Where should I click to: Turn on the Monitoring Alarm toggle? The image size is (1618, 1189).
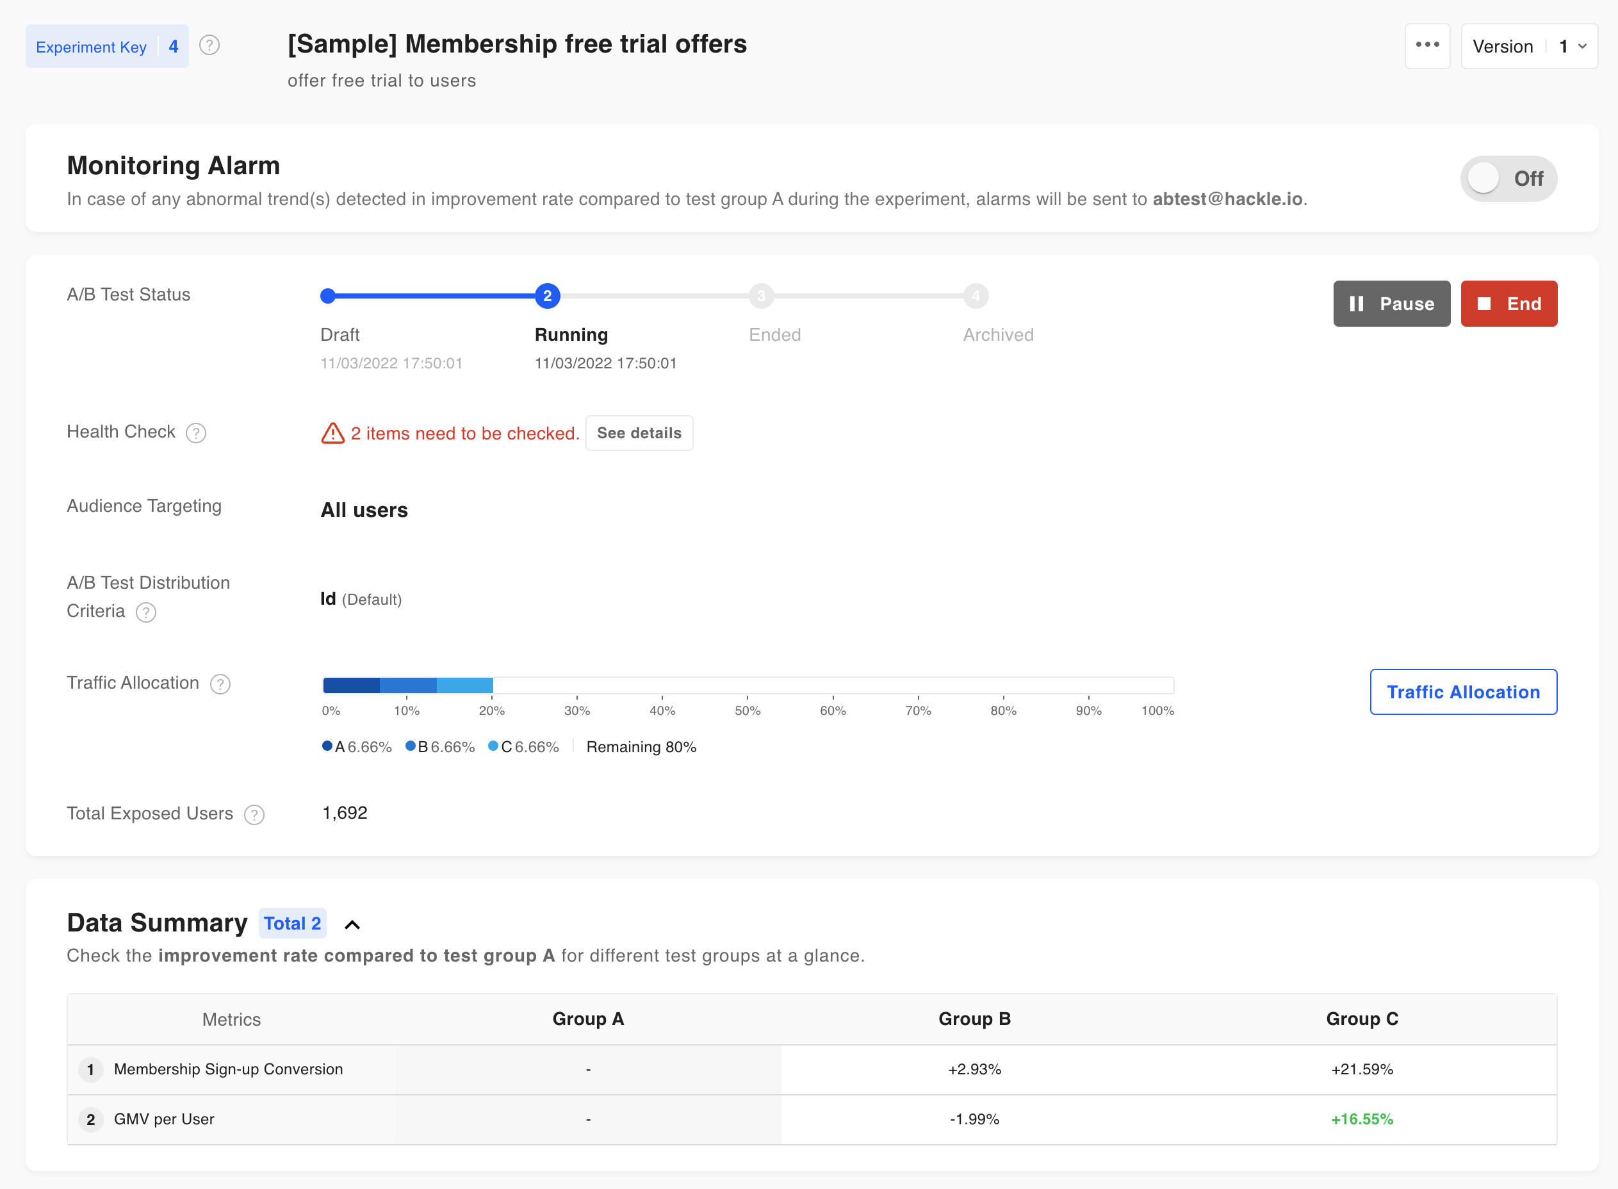pos(1508,179)
